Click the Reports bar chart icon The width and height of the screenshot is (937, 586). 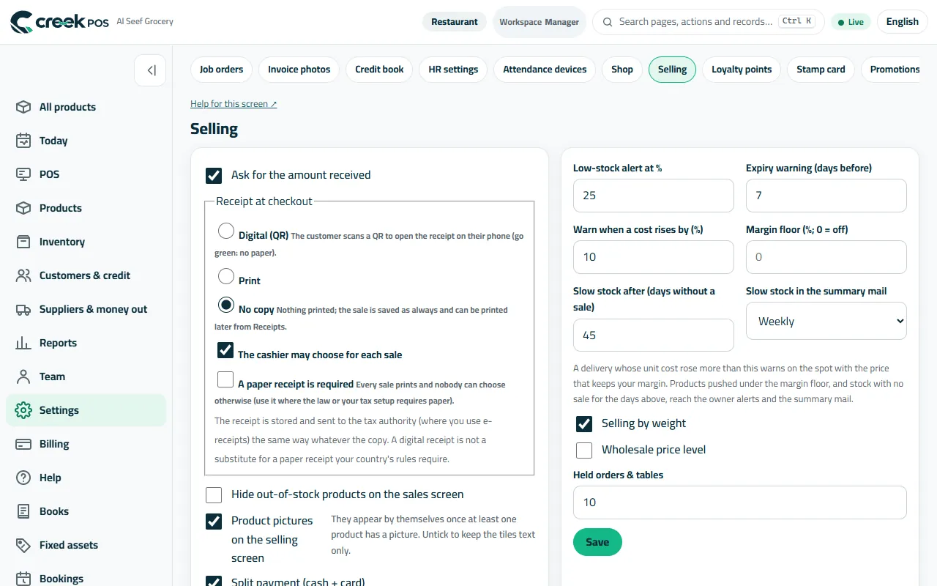coord(23,343)
